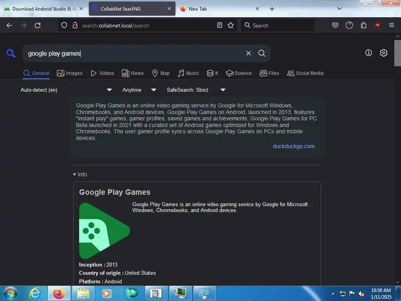Viewport: 401px width, 301px height.
Task: Click the network tray icon
Action: click(342, 294)
